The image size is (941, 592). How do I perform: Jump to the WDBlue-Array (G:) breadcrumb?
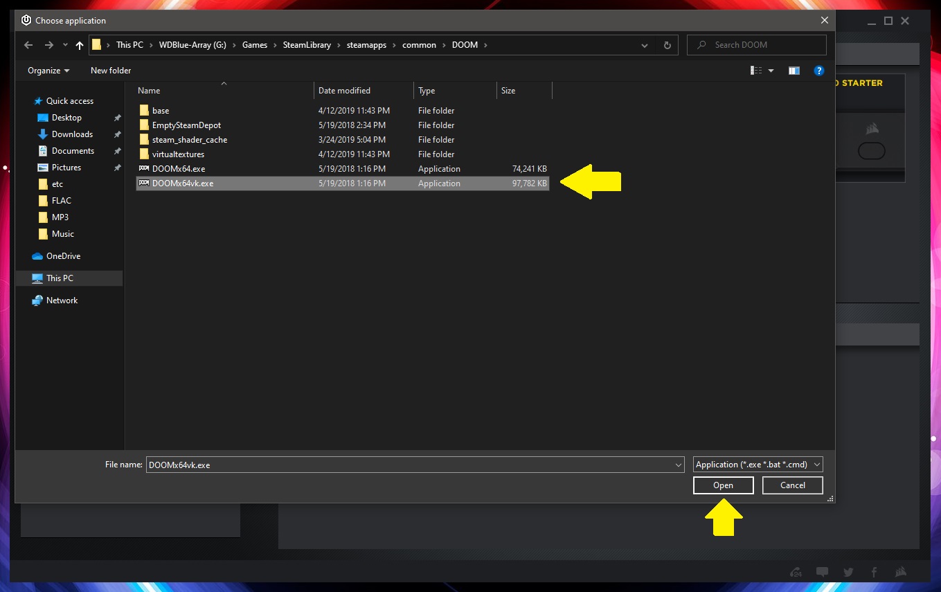click(x=193, y=45)
